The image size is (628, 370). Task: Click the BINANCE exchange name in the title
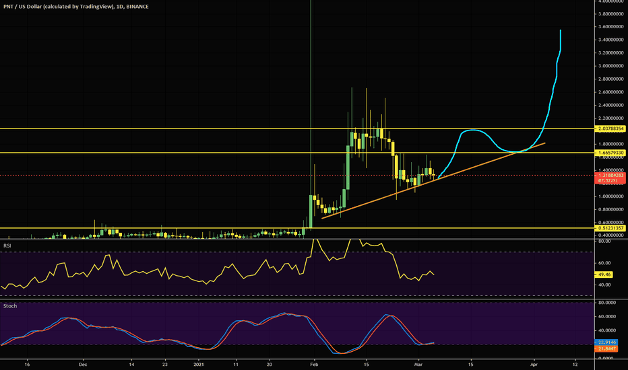tap(137, 7)
